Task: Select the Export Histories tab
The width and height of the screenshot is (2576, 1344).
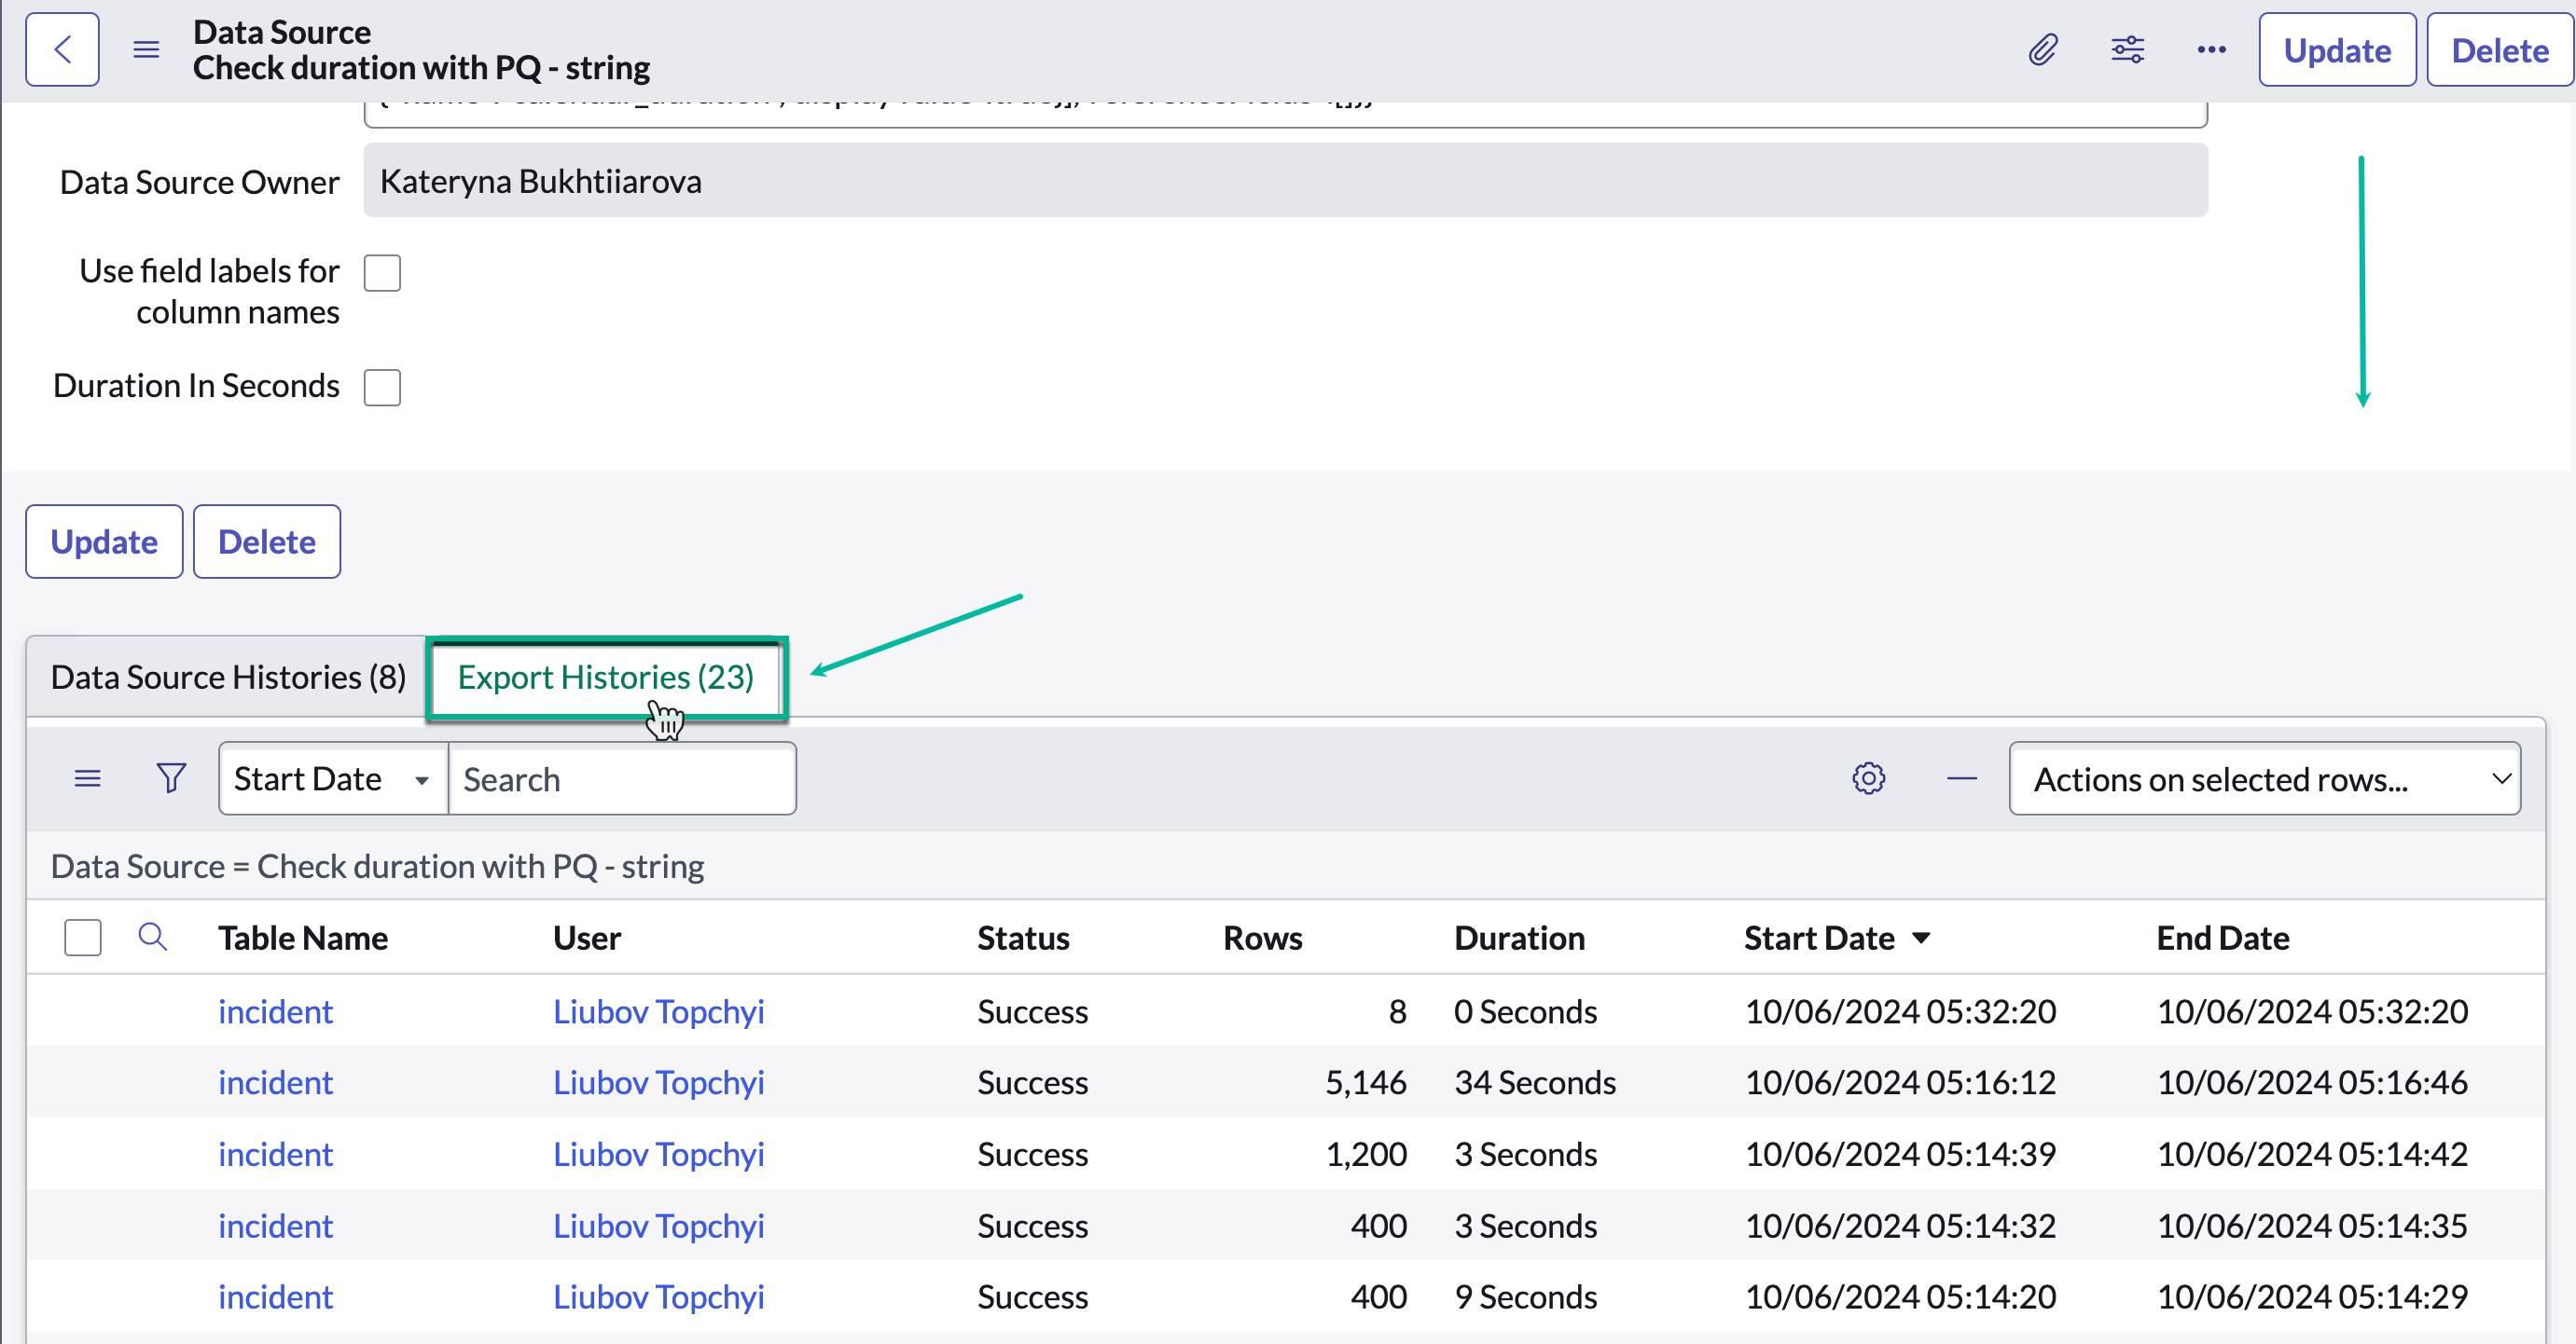Action: (x=605, y=678)
